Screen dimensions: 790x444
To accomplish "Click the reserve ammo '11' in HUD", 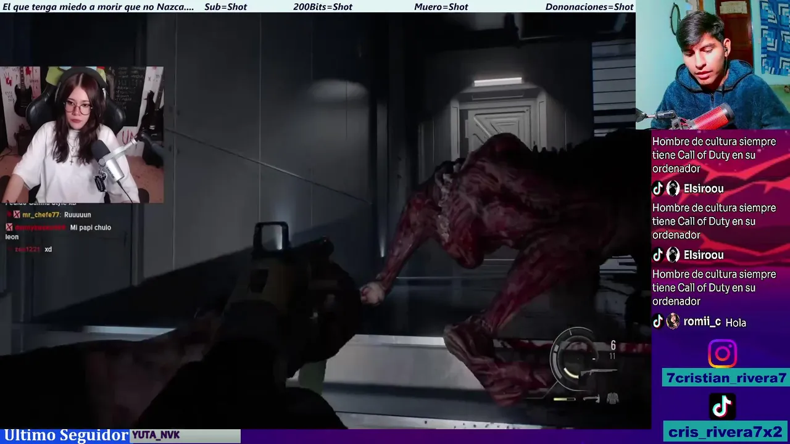I will pyautogui.click(x=612, y=356).
